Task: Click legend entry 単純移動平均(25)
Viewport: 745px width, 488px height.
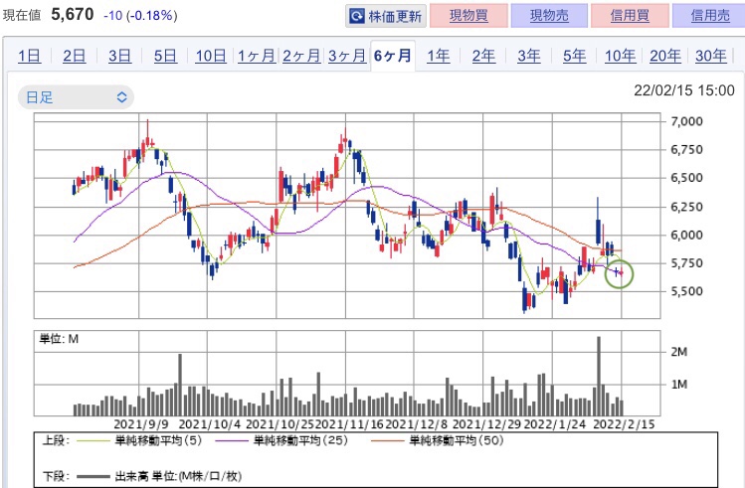Action: tap(300, 441)
